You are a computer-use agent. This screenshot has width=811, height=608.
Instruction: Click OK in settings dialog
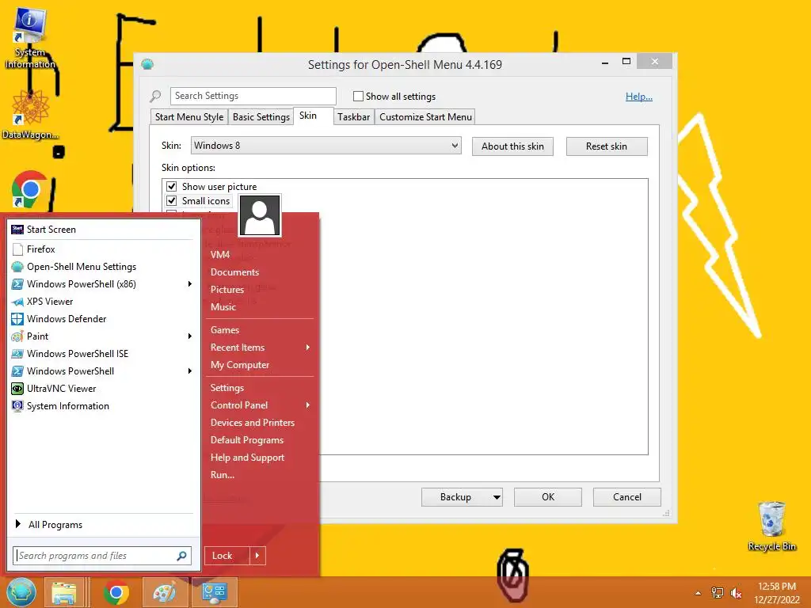click(548, 497)
